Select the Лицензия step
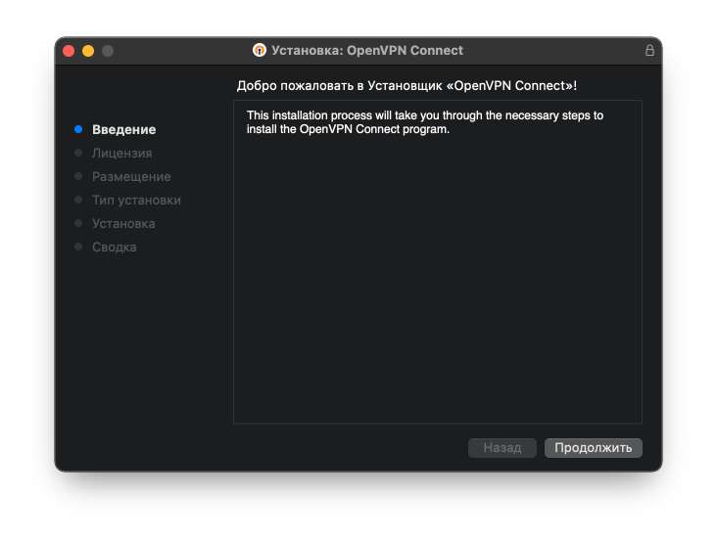 [x=122, y=153]
